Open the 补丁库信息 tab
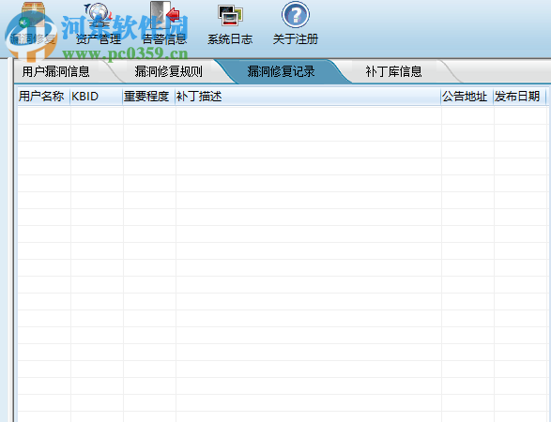 tap(393, 71)
